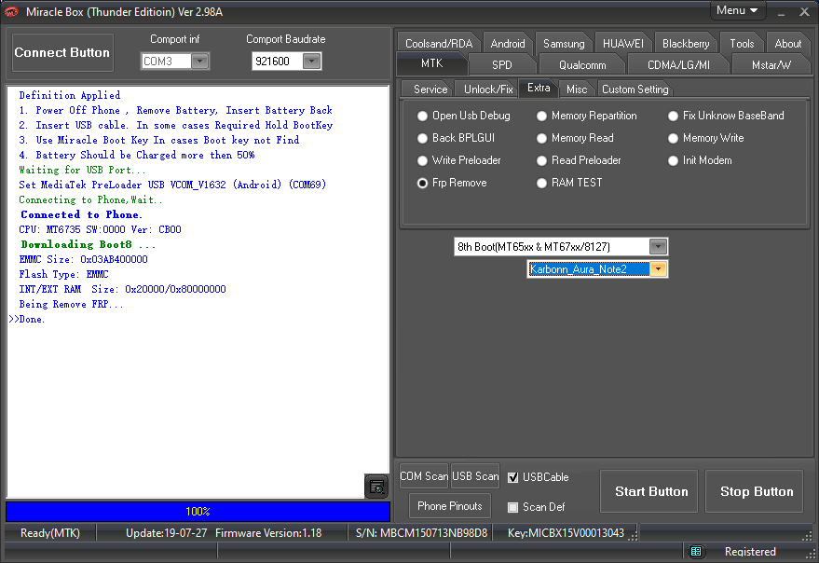
Task: Click the 'Connected to Phone.' log line
Action: [x=81, y=214]
